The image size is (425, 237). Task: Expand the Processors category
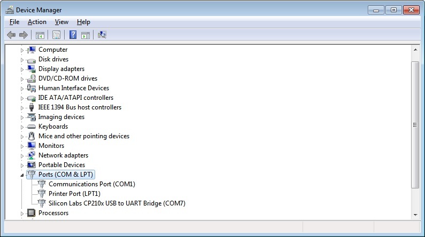(x=22, y=214)
